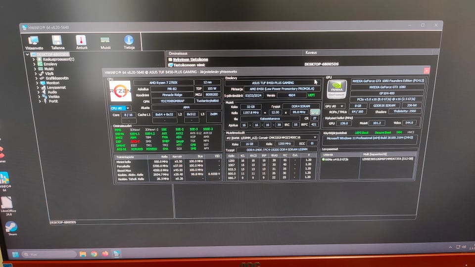Click HWiNFO taskbar icon

coord(116,254)
